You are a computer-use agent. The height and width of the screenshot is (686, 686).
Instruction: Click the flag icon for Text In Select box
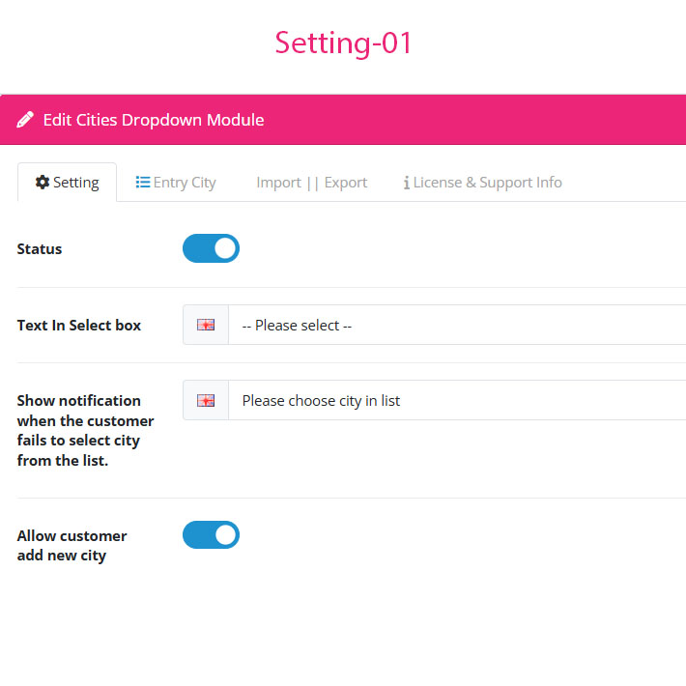click(206, 325)
